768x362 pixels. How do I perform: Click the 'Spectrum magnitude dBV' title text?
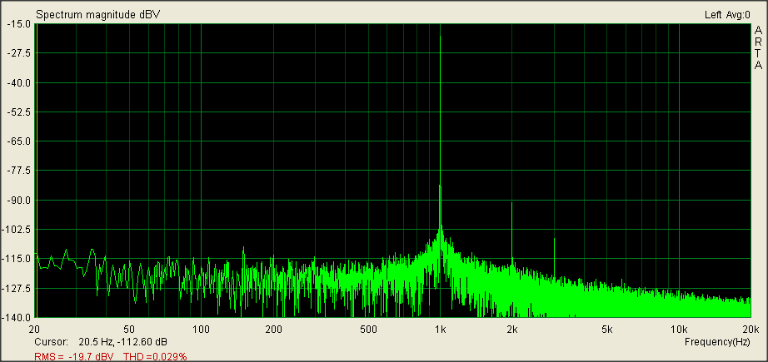(98, 15)
